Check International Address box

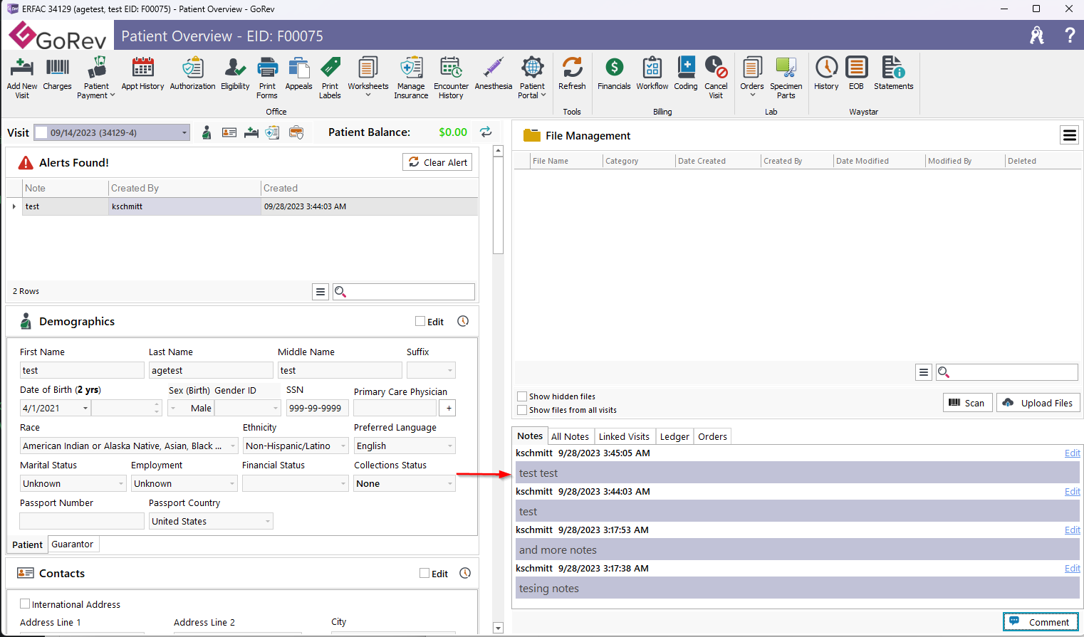25,604
